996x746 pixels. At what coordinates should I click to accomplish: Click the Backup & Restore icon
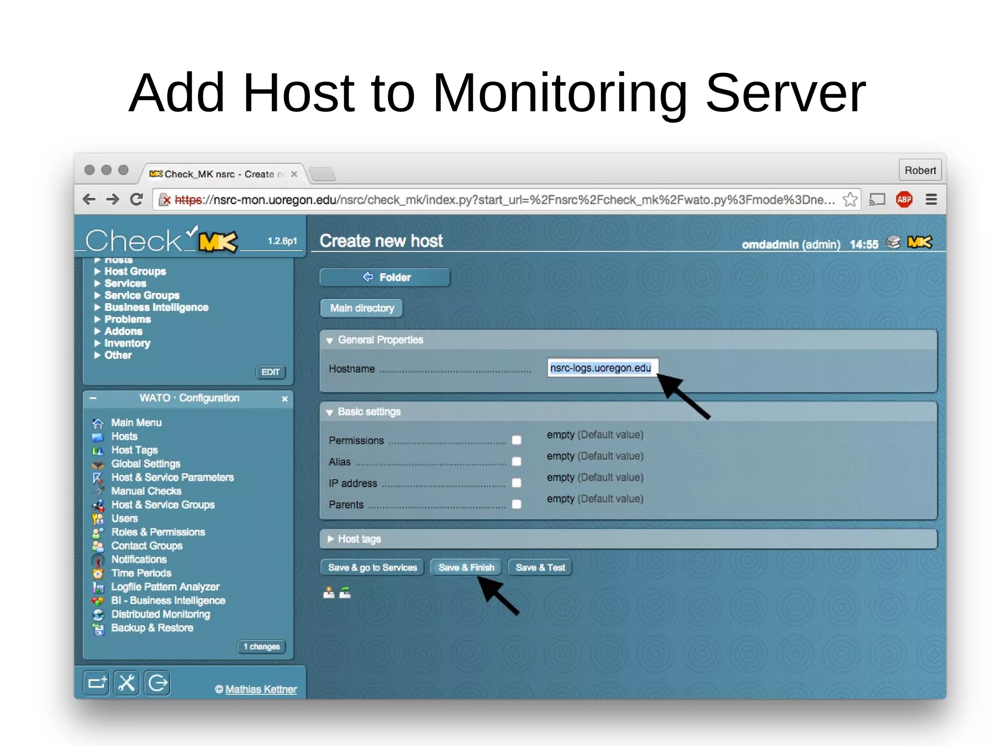point(98,628)
